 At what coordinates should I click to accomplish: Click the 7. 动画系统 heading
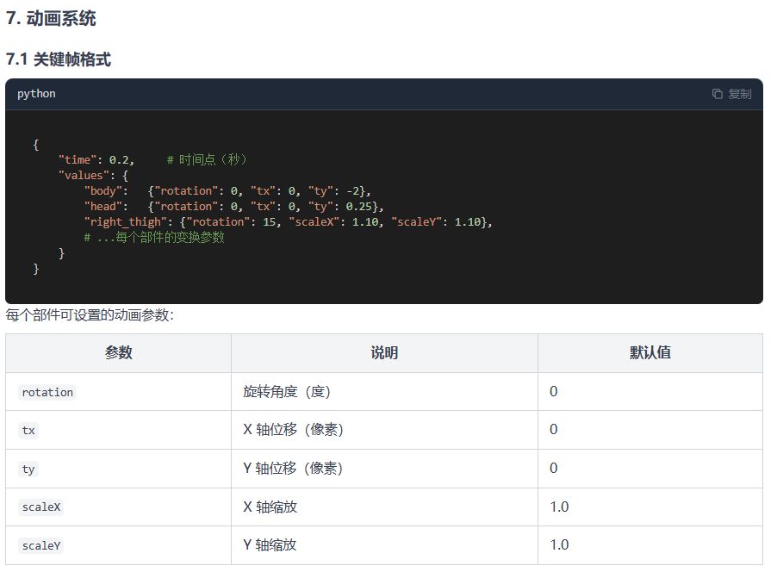click(x=51, y=18)
